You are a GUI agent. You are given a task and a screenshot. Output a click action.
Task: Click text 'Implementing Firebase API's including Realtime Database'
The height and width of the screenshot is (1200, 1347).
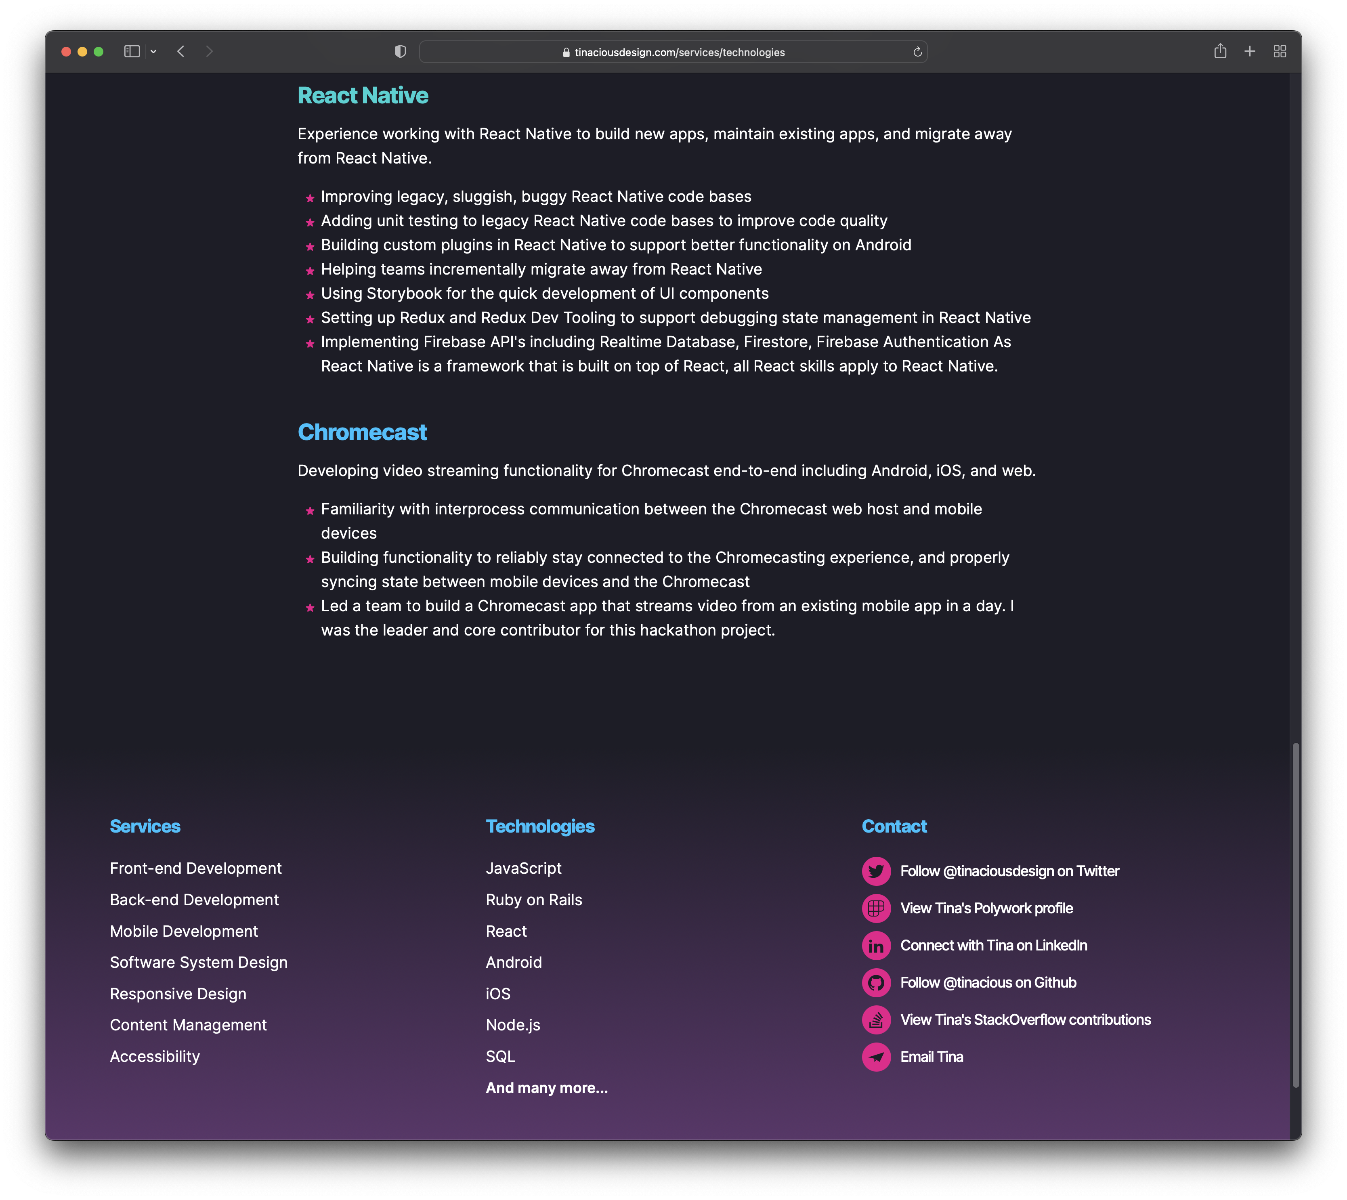coord(528,342)
